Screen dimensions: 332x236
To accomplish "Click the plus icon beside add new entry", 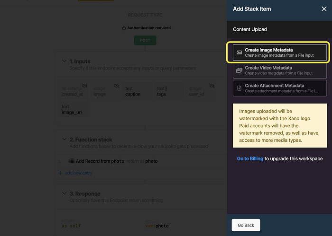I will tap(60, 173).
